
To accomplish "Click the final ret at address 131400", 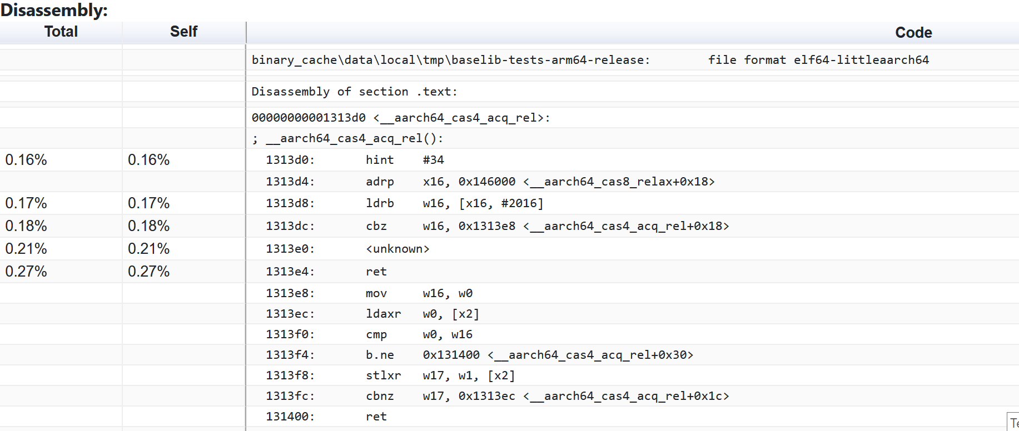I will tap(376, 417).
